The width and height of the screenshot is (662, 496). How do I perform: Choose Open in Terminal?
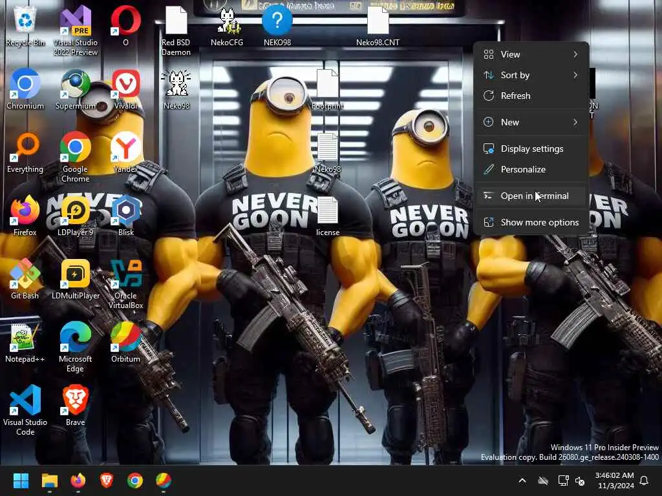click(x=531, y=196)
